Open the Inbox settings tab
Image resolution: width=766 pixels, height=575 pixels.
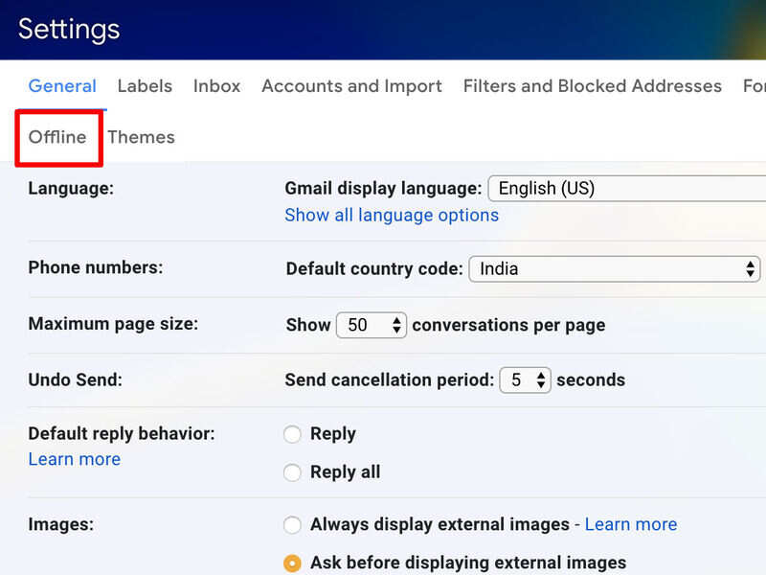click(x=217, y=86)
